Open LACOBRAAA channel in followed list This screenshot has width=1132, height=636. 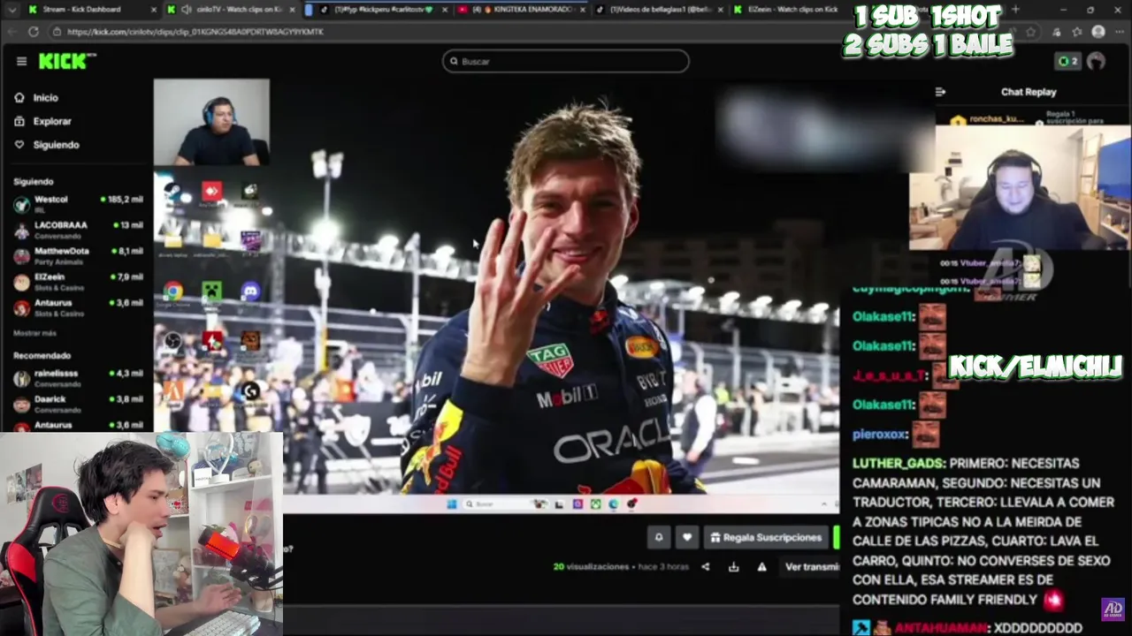78,229
